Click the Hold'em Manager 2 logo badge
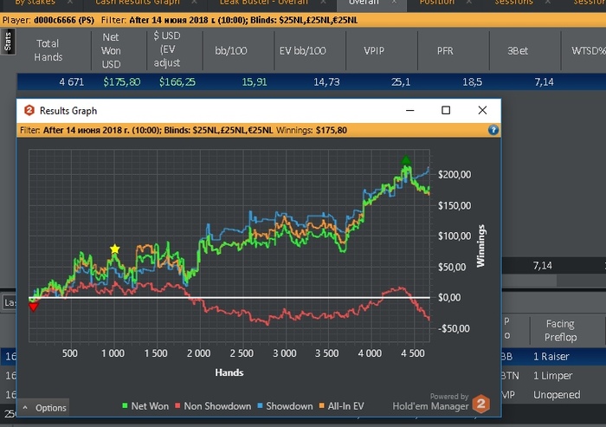 coord(481,404)
